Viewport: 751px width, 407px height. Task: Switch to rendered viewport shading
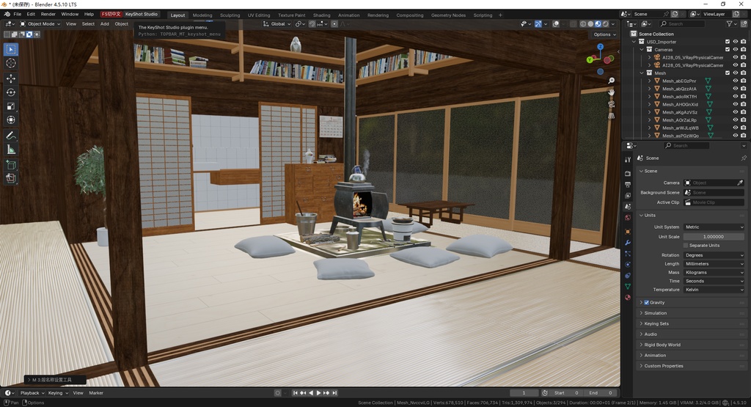point(605,24)
